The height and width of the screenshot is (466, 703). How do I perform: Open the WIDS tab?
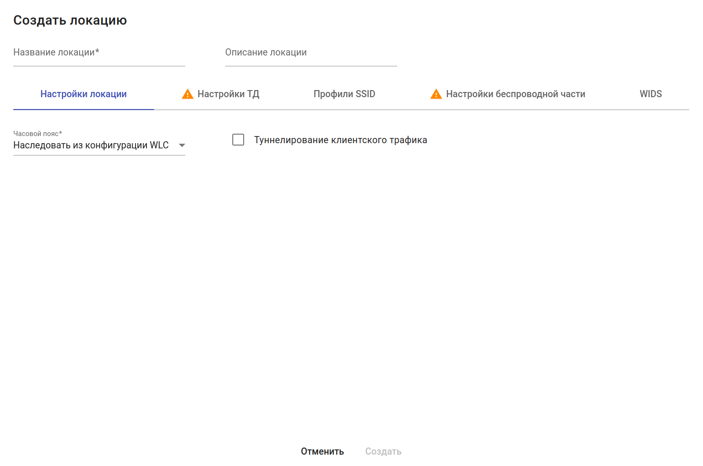650,94
